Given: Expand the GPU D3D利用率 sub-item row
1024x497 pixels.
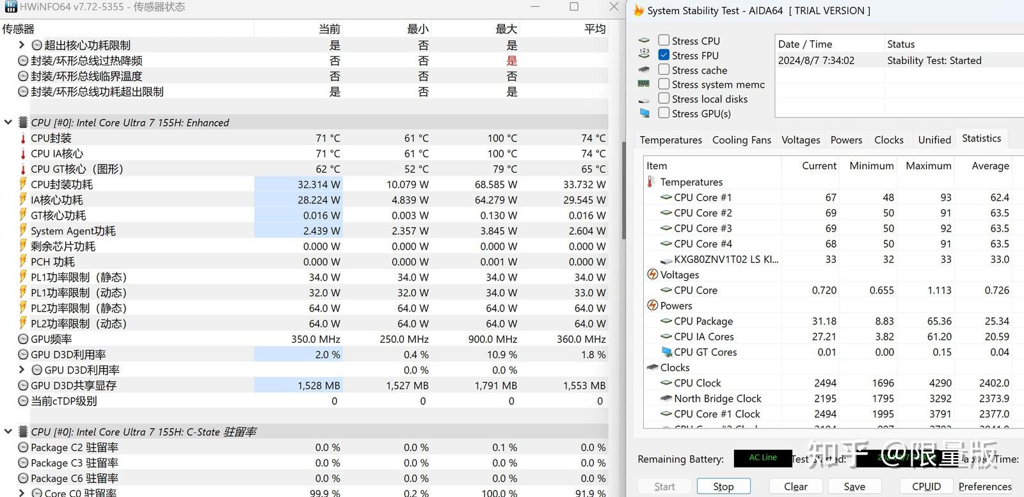Looking at the screenshot, I should 22,370.
